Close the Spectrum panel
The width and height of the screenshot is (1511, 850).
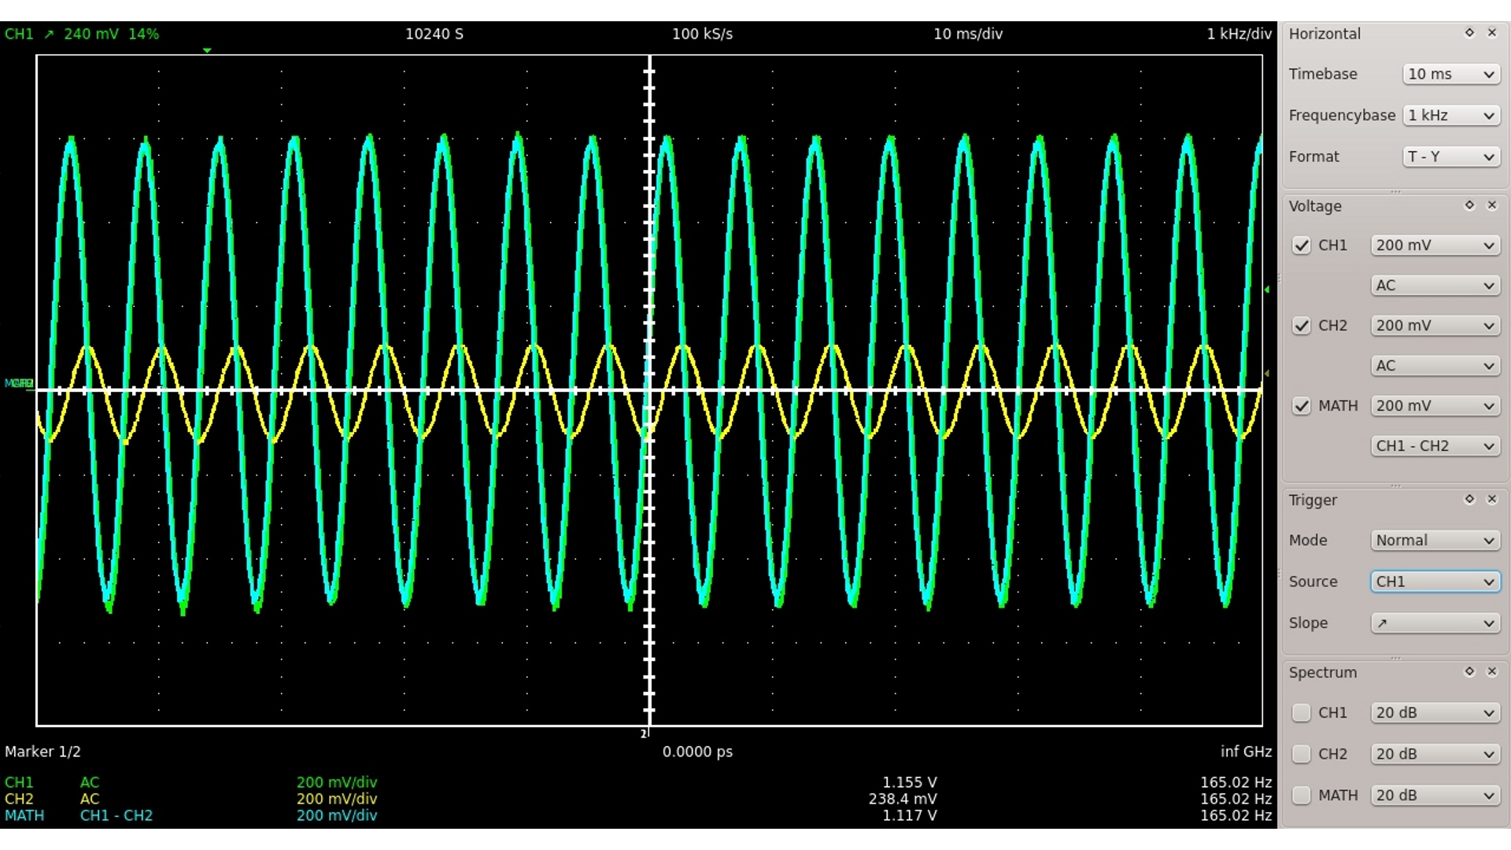pyautogui.click(x=1492, y=671)
